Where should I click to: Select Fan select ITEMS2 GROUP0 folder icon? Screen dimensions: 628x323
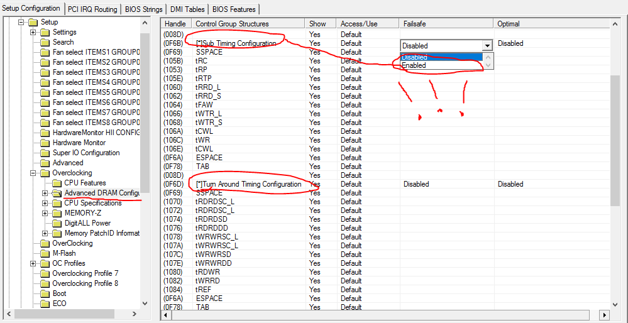click(45, 62)
